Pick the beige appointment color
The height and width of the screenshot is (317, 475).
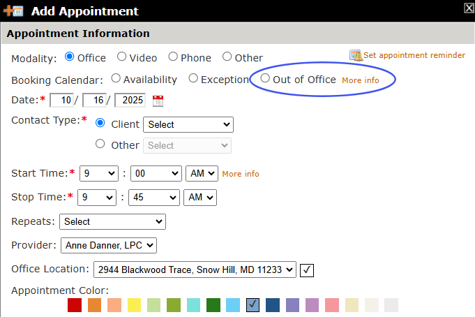point(352,305)
